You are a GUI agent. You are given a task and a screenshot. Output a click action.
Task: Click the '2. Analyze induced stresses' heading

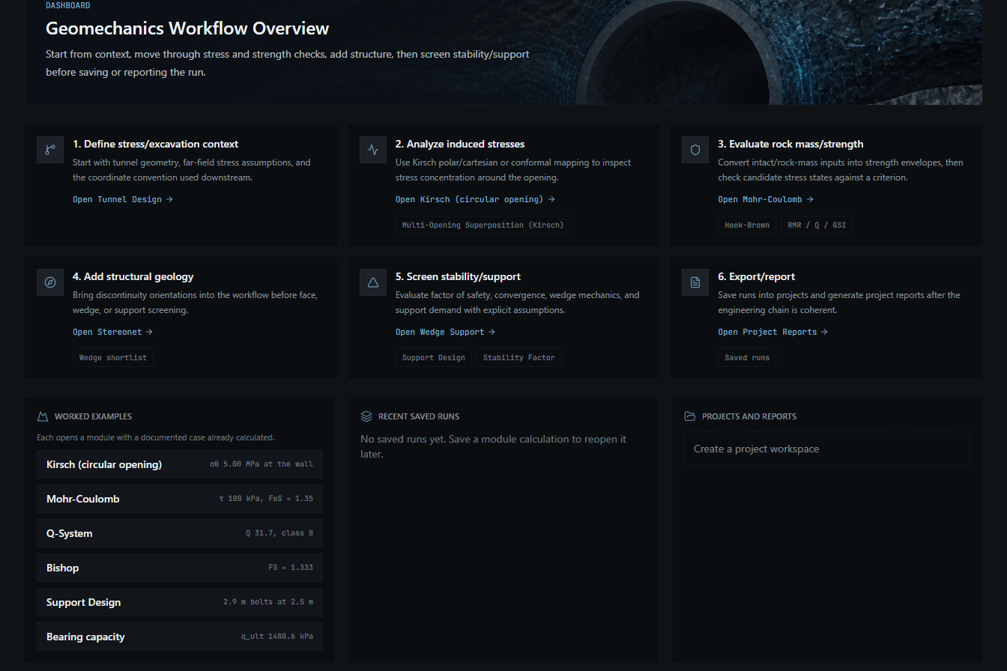[460, 144]
